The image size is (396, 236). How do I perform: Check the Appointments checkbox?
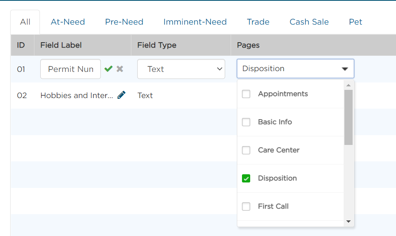point(246,94)
